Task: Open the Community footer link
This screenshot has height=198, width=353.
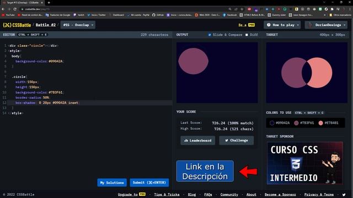Action: click(229, 194)
